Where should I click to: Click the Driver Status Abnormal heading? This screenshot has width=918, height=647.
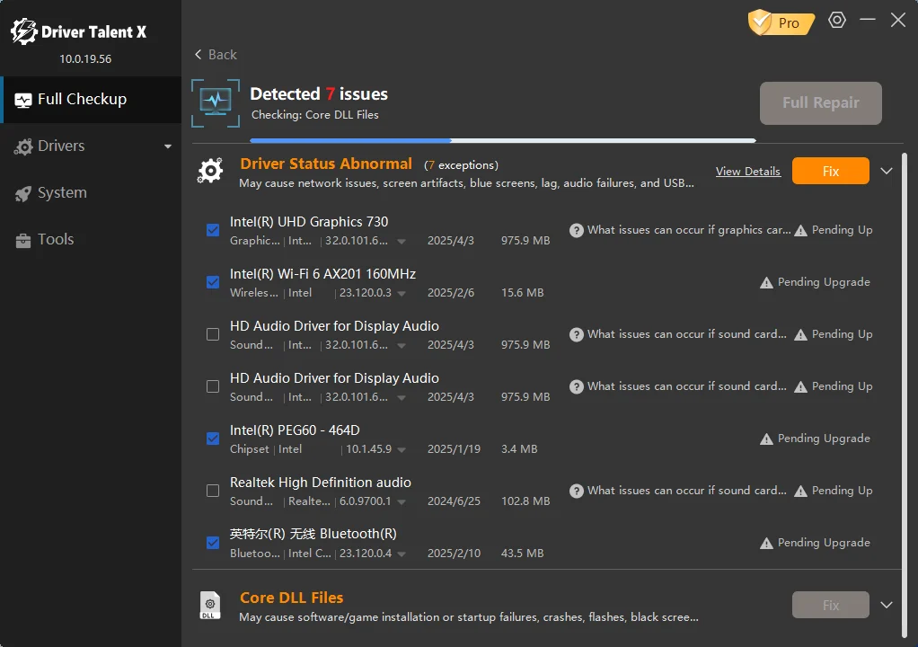coord(326,164)
